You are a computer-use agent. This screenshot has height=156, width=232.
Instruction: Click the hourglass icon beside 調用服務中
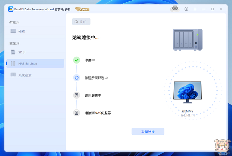77,95
